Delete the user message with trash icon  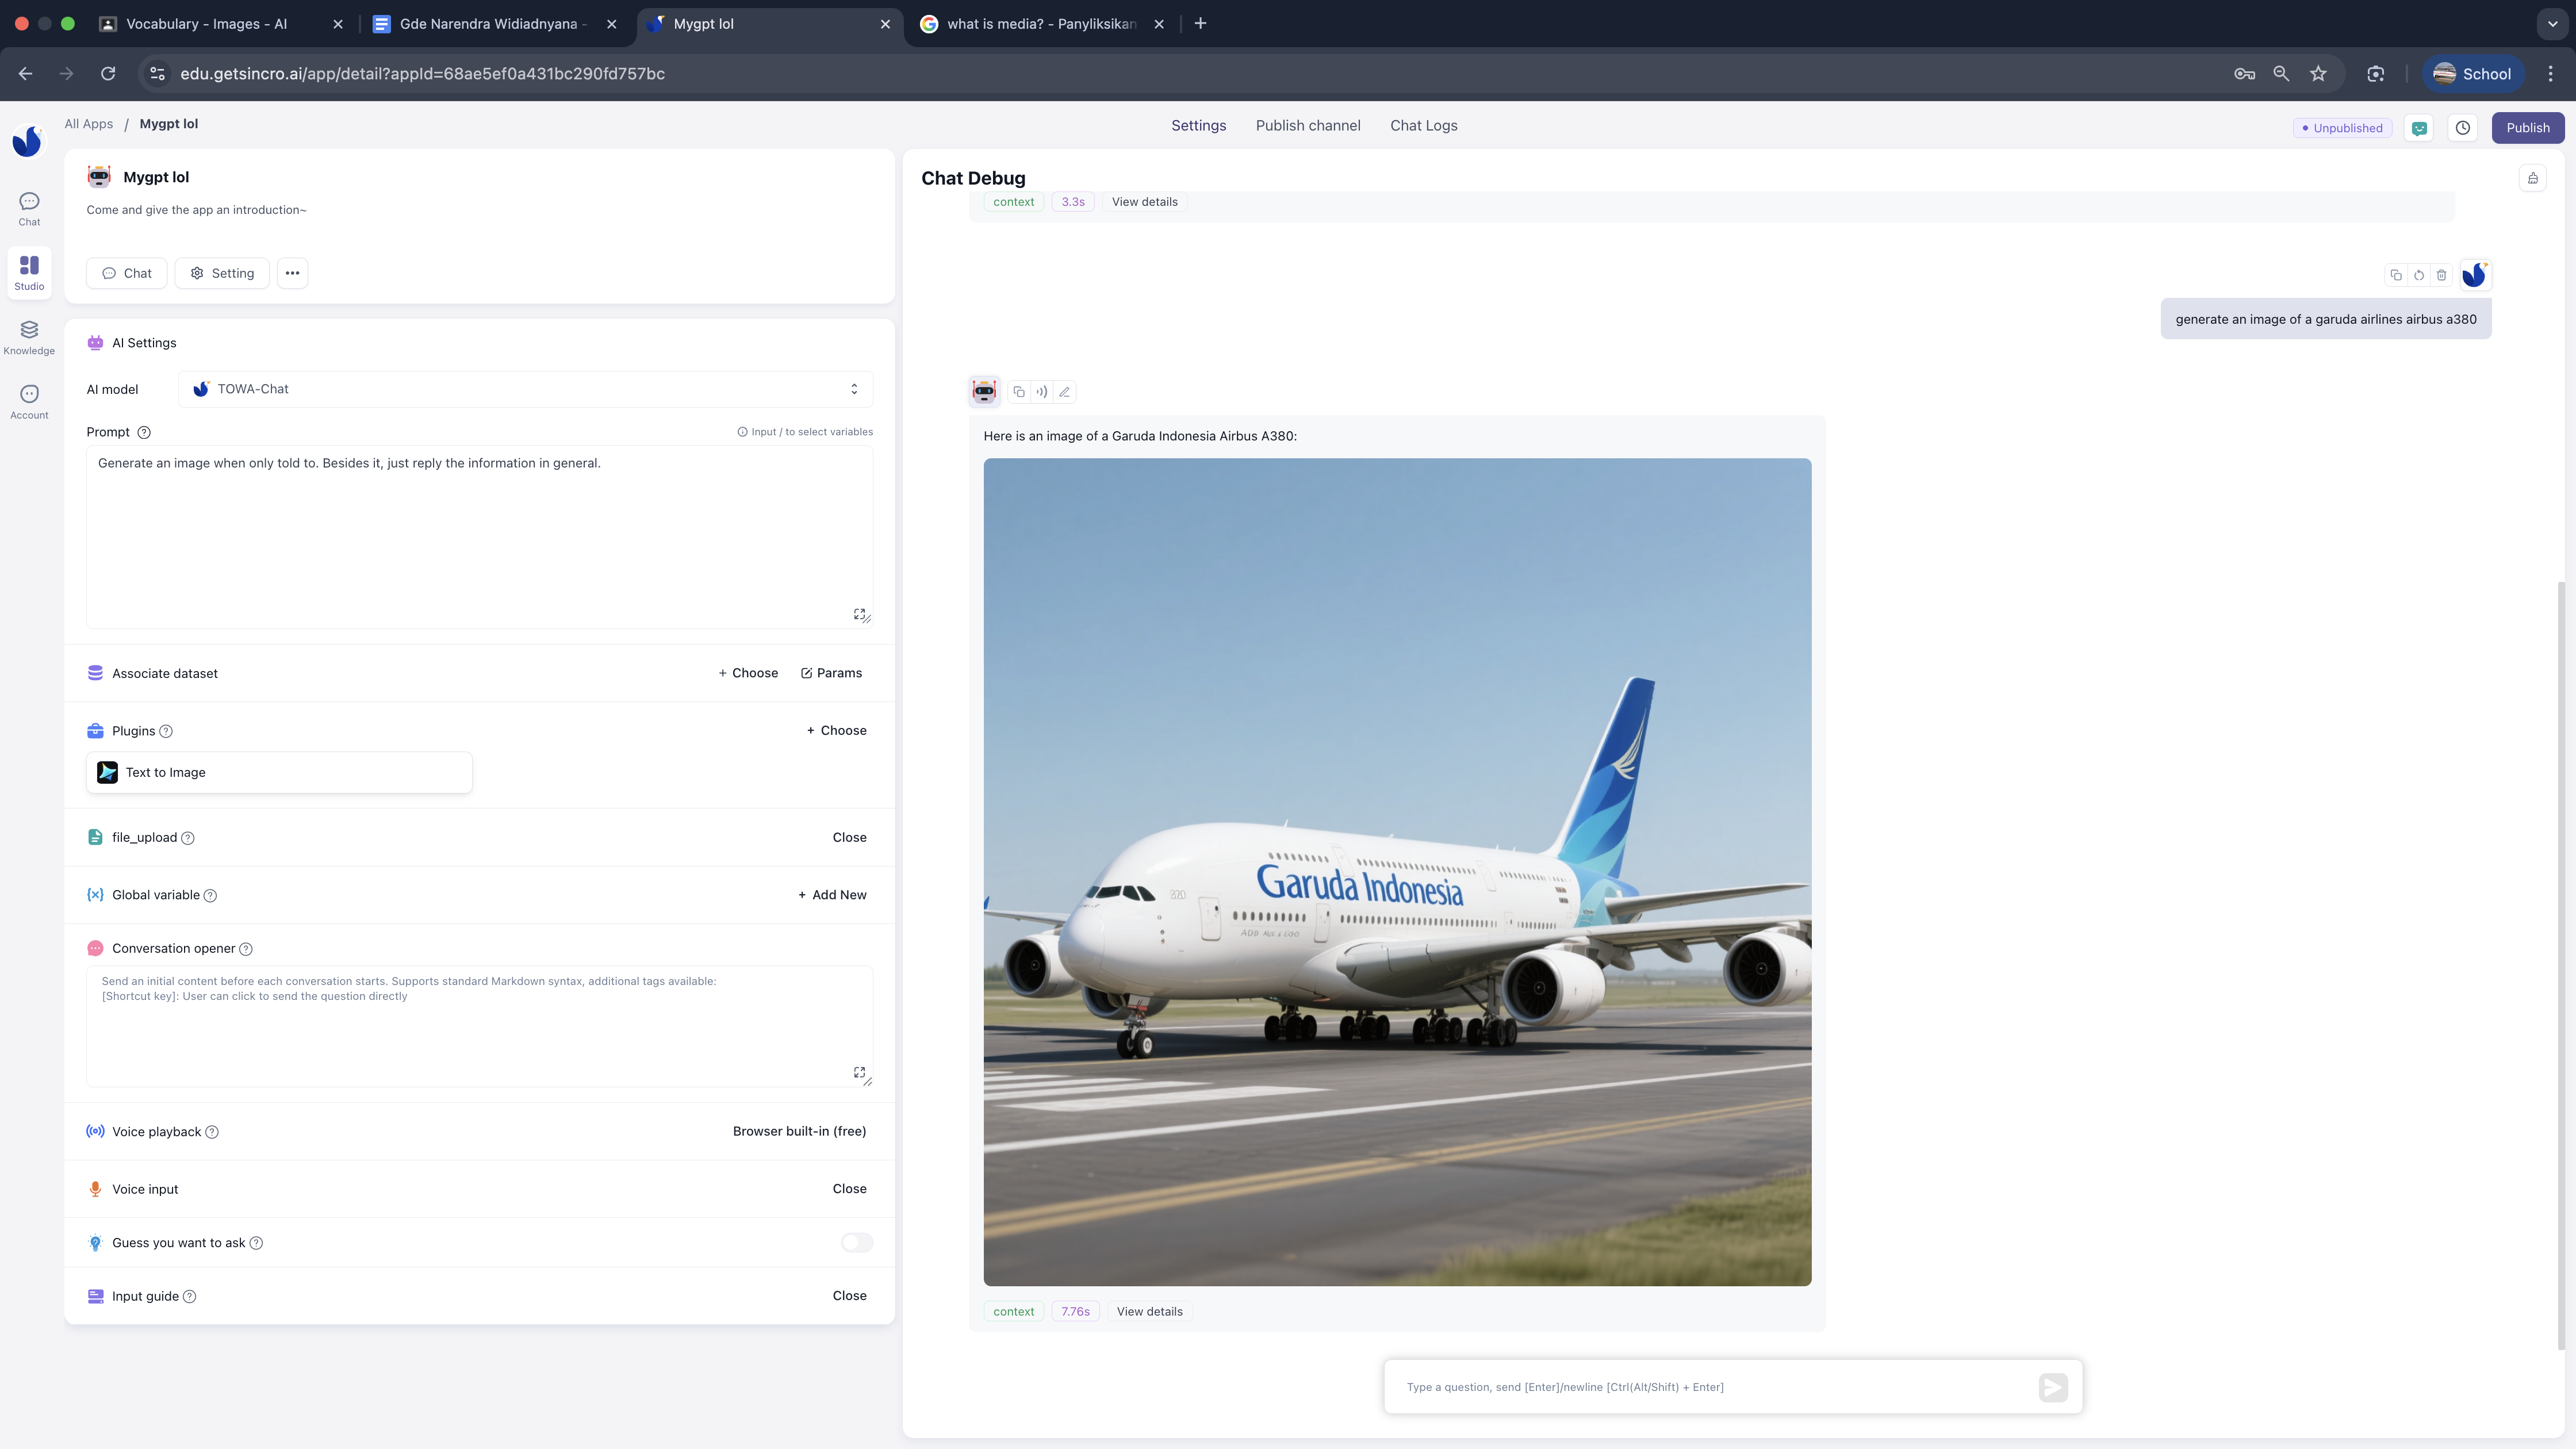[2442, 275]
